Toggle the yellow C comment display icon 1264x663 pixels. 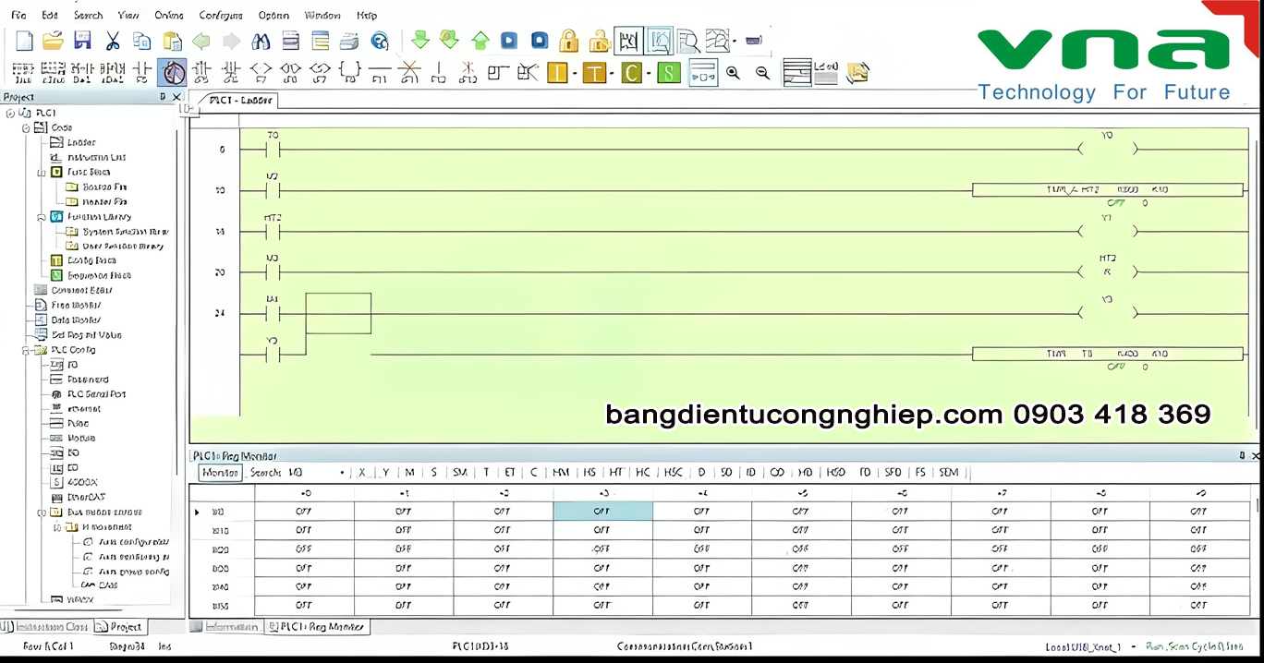[632, 72]
